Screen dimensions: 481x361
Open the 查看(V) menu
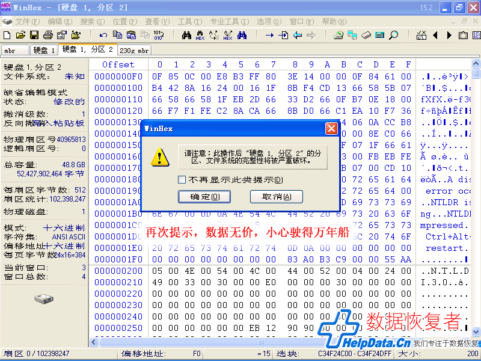pyautogui.click(x=158, y=22)
